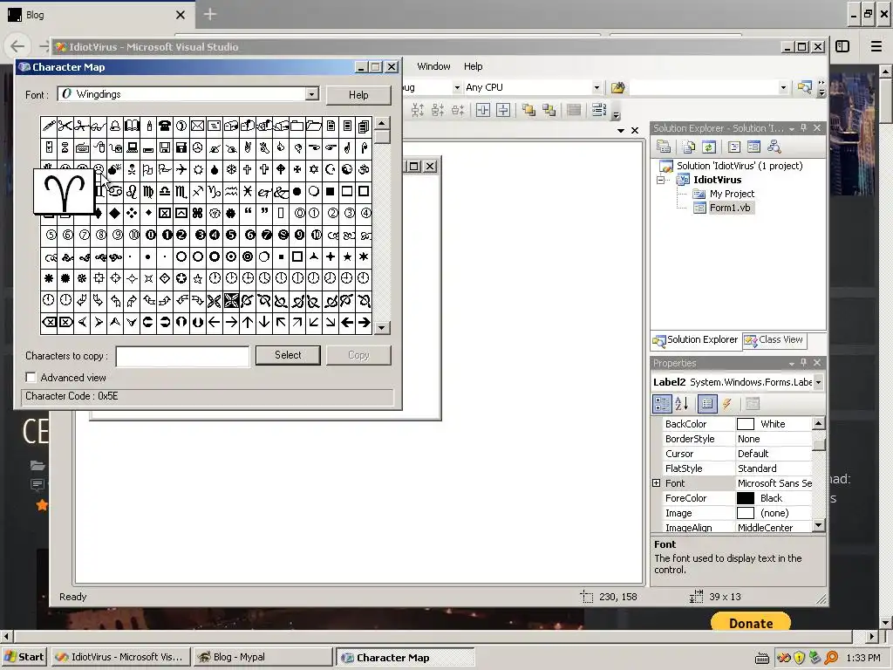Click the Tab Order toolbar icon
The width and height of the screenshot is (893, 670).
pos(598,110)
